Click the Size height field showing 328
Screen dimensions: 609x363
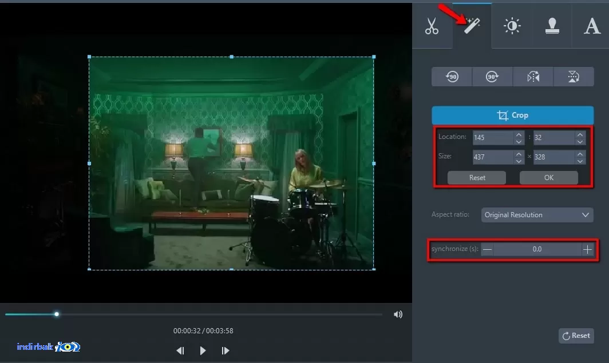554,157
